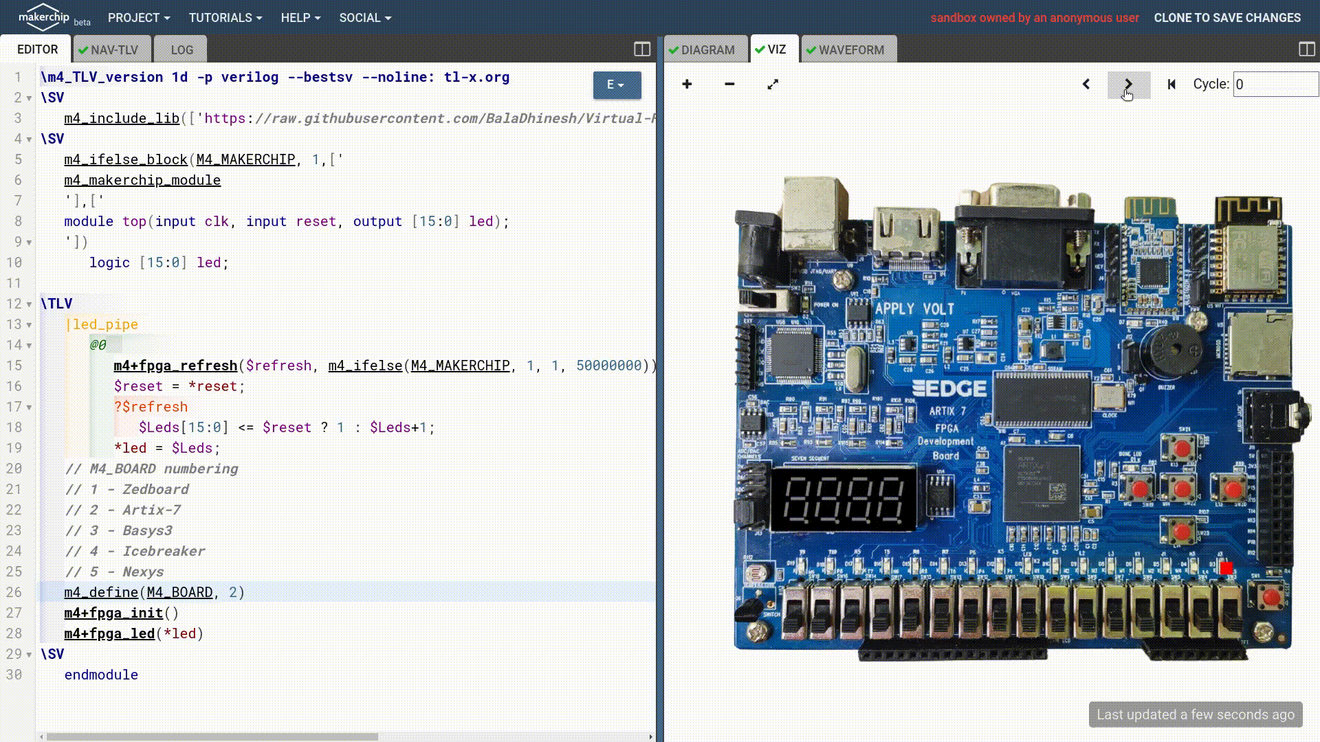Open the E editor options dropdown
Viewport: 1320px width, 742px height.
point(616,85)
